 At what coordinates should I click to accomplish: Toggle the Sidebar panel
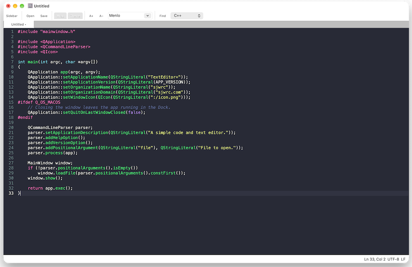(x=11, y=16)
